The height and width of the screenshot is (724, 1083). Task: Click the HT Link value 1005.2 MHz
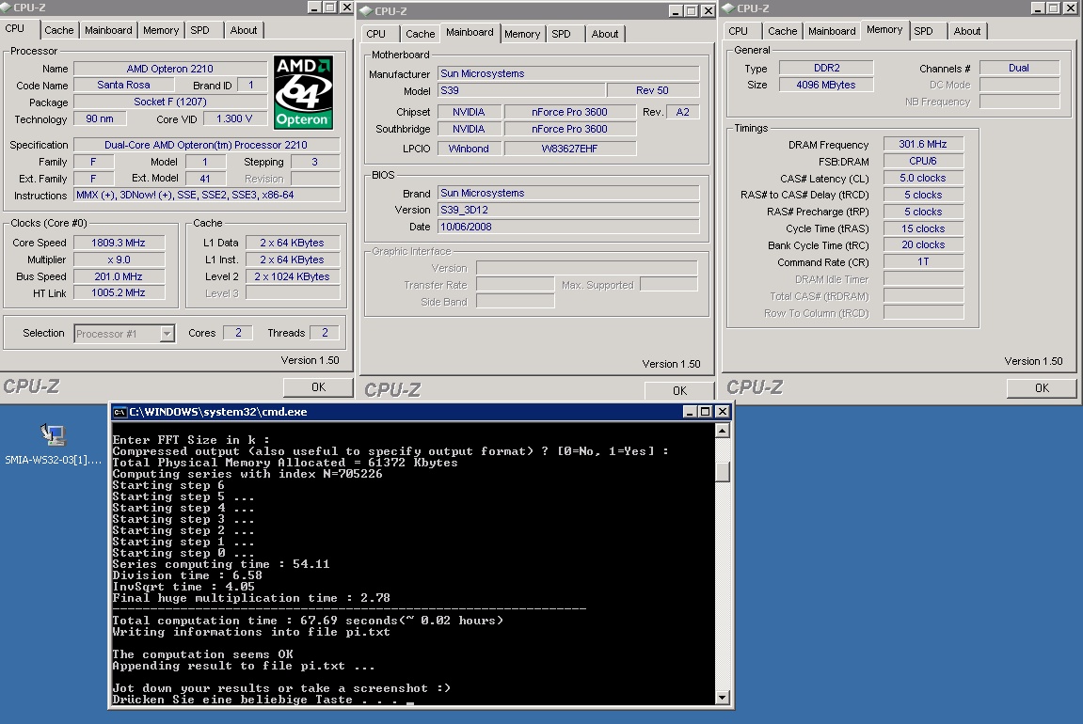tap(119, 292)
